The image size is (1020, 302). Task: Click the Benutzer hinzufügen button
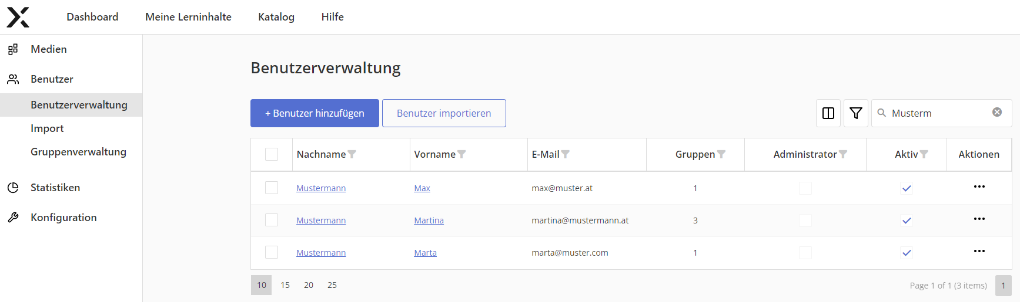tap(315, 113)
